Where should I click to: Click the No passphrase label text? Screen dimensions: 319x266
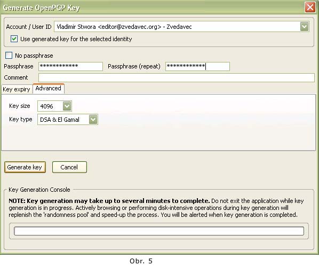tap(34, 56)
